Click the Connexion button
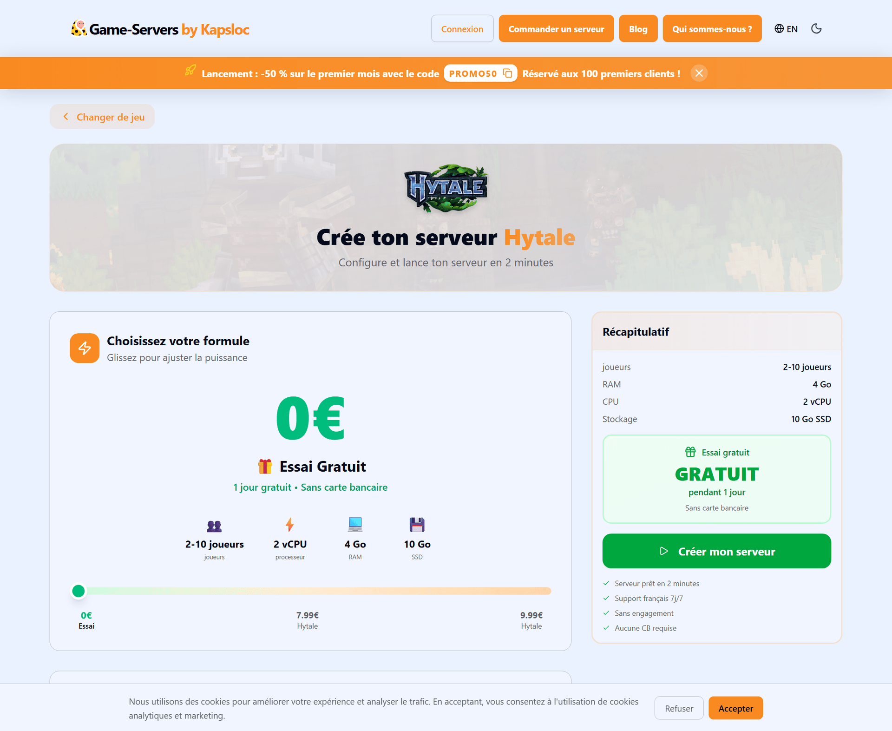This screenshot has width=892, height=731. (462, 29)
